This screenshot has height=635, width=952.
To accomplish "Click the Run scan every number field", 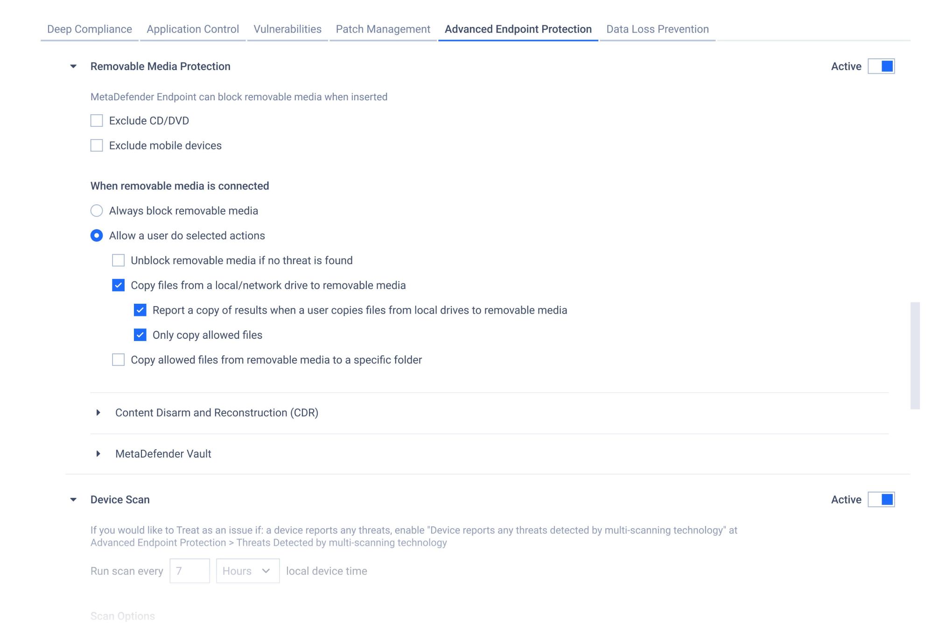I will [x=189, y=571].
